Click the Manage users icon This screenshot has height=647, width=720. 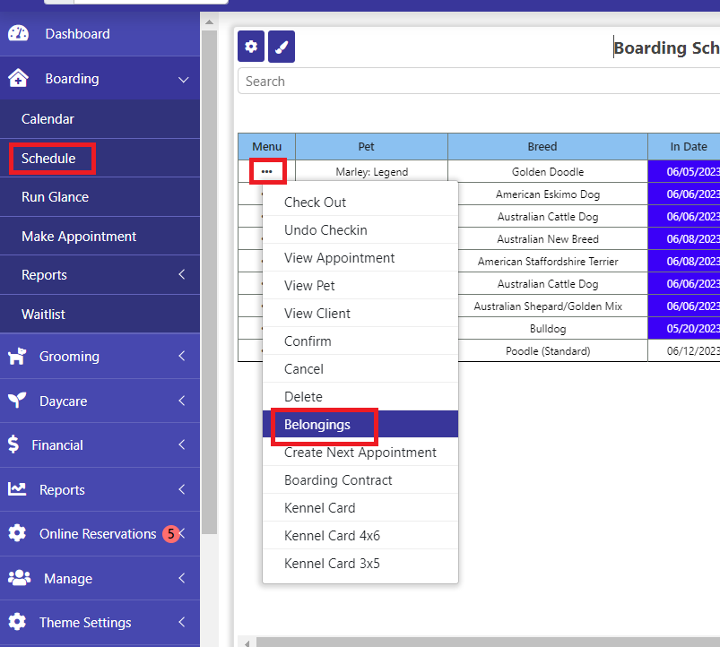point(18,579)
